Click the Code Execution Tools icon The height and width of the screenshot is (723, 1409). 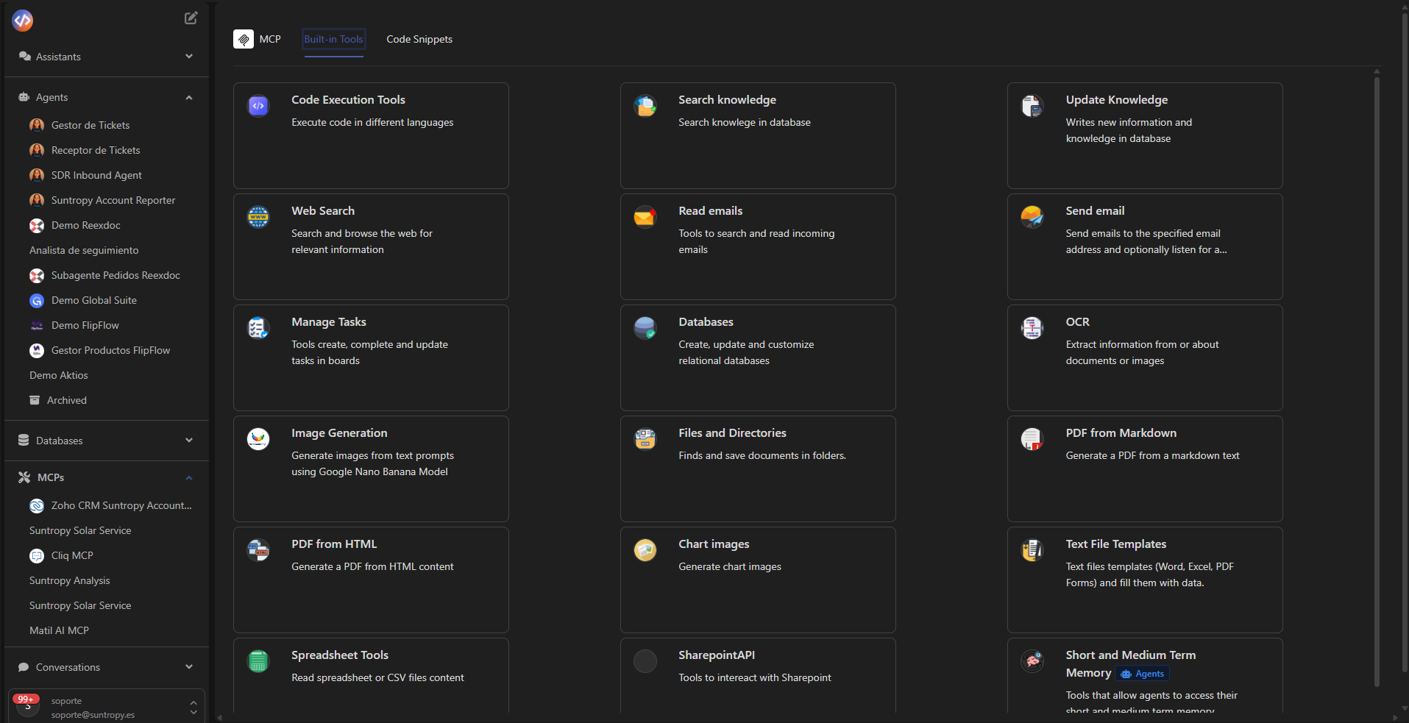pyautogui.click(x=258, y=105)
